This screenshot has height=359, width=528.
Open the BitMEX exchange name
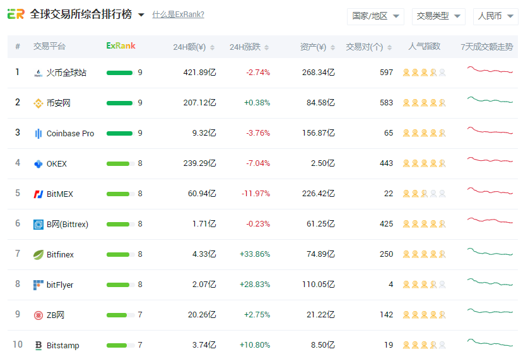click(60, 194)
